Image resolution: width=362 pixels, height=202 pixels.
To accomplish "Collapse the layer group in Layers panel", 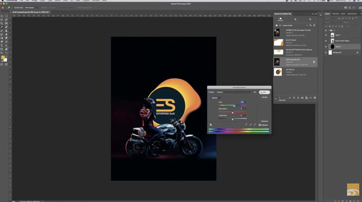I will click(329, 30).
